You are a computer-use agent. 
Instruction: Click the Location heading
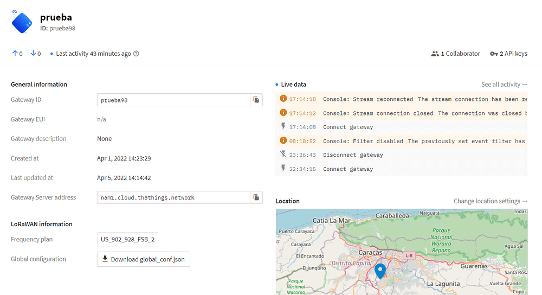click(x=288, y=201)
